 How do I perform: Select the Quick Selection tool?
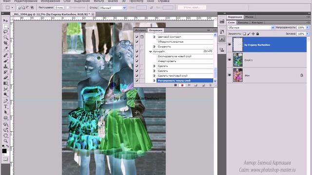click(x=5, y=37)
